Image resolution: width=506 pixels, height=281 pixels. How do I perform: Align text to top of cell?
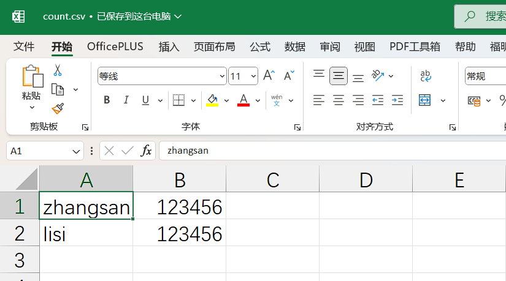[x=319, y=74]
